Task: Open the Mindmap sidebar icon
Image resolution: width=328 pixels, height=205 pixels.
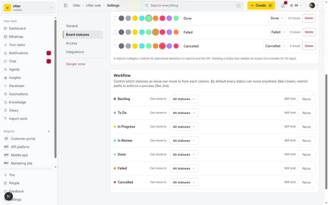Action: [5, 37]
